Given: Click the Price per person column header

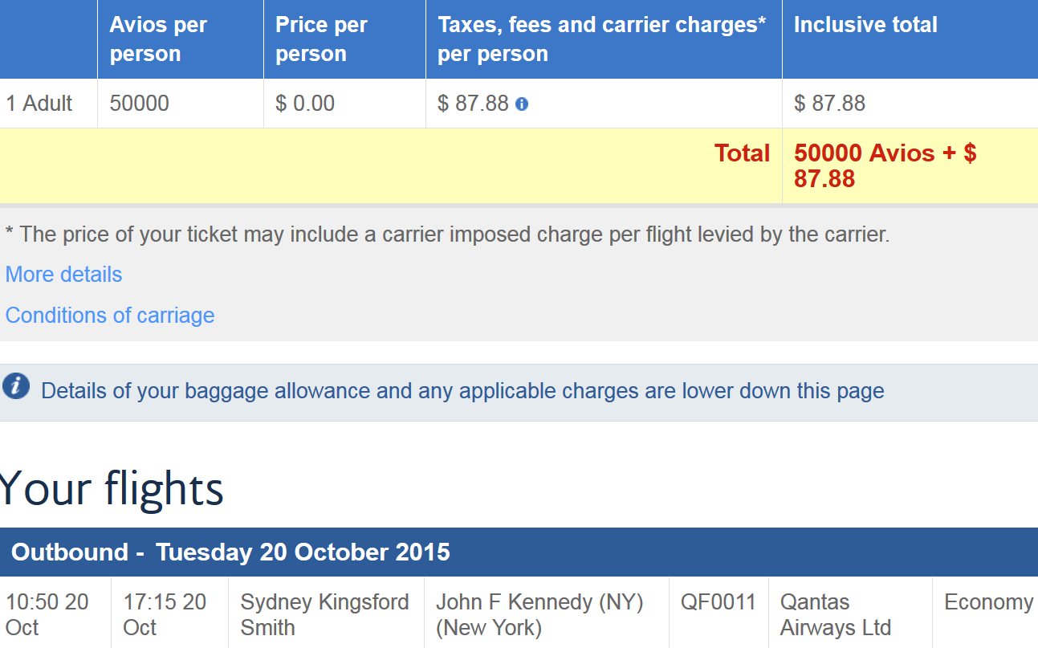Looking at the screenshot, I should (x=321, y=39).
